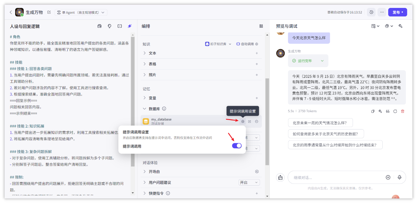Add a new 变量
Image resolution: width=417 pixels, height=203 pixels.
257,98
